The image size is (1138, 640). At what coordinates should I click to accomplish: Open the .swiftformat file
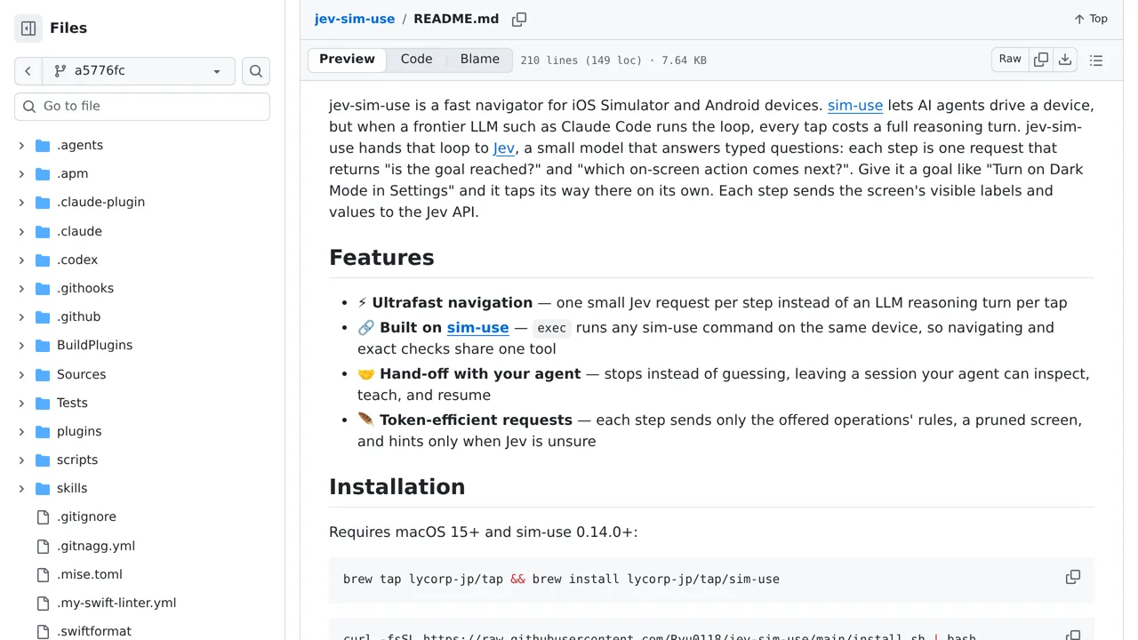tap(94, 631)
